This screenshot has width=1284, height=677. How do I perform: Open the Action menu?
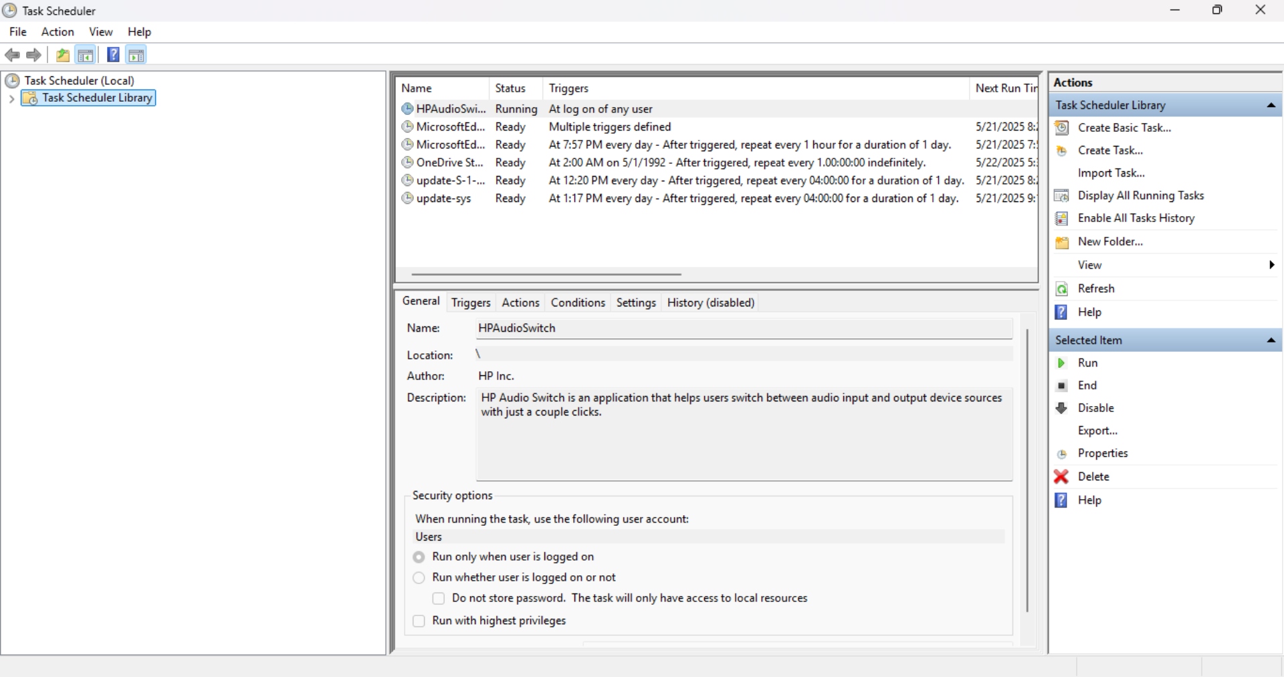[x=58, y=32]
